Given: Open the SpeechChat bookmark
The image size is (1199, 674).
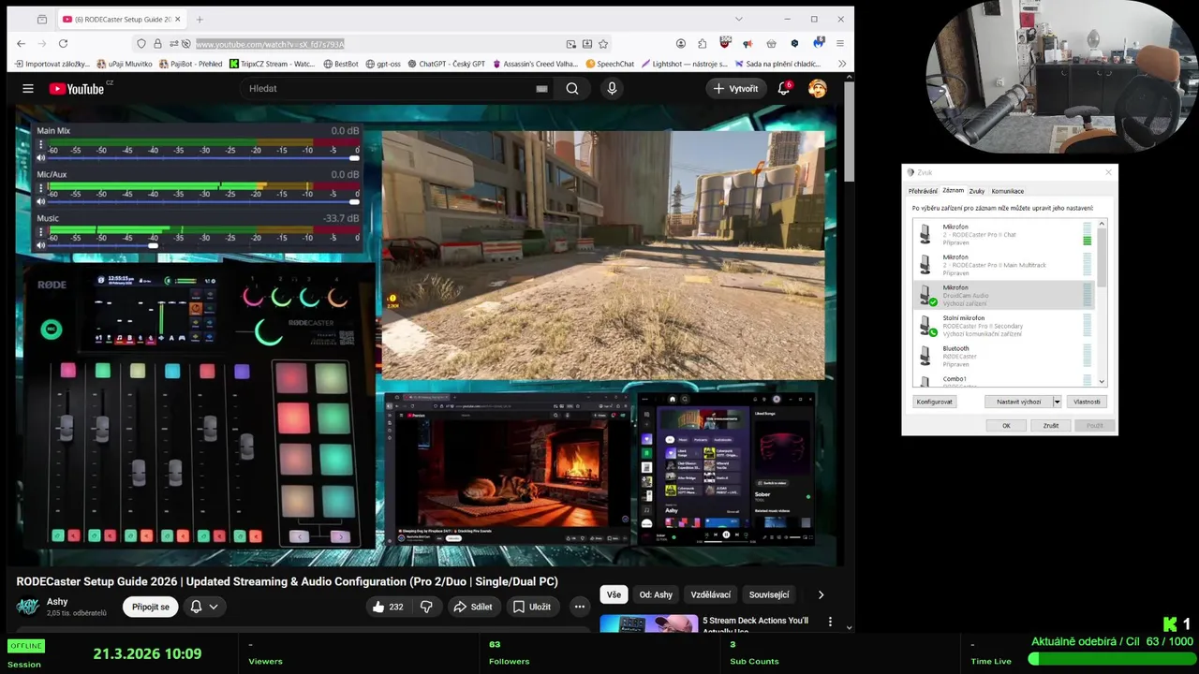Looking at the screenshot, I should click(x=610, y=64).
